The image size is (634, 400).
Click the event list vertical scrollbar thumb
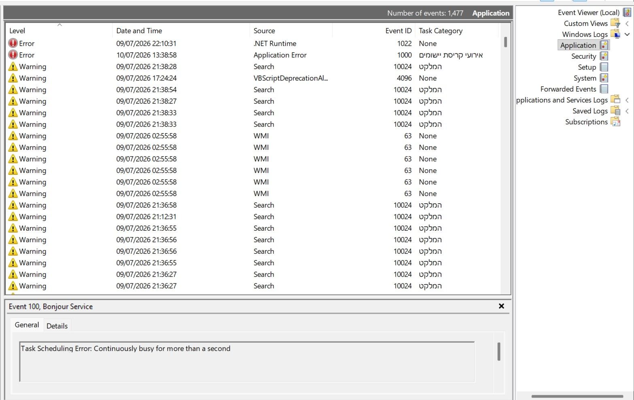(x=505, y=42)
